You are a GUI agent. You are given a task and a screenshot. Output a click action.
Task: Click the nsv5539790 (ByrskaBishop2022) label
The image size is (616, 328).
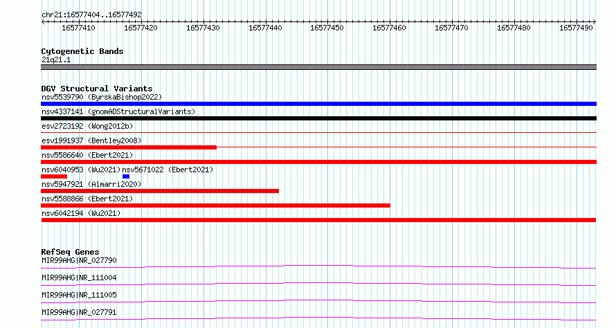point(102,97)
